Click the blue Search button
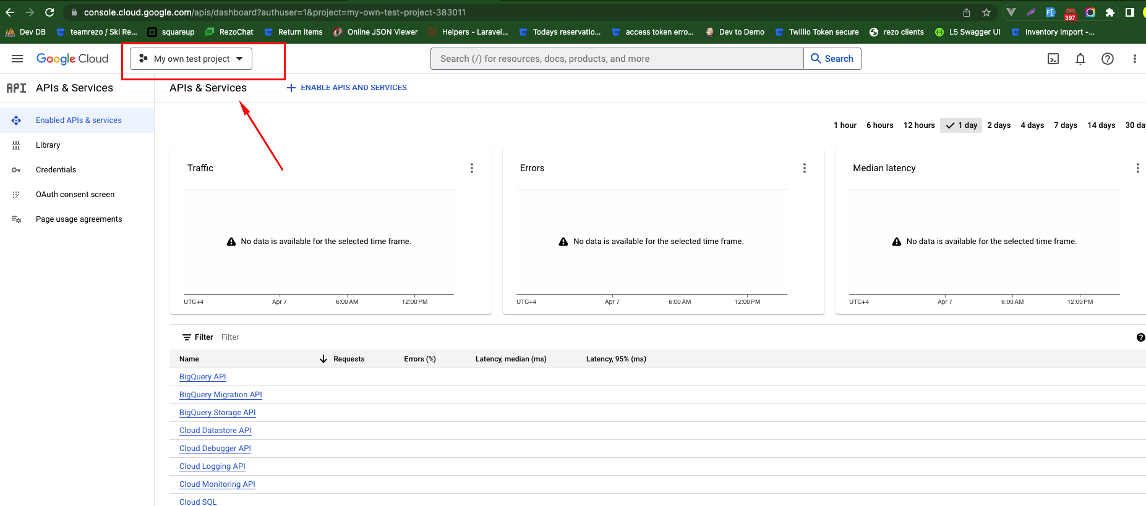Image resolution: width=1146 pixels, height=506 pixels. pyautogui.click(x=832, y=59)
